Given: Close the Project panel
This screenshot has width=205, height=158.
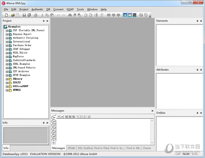Looking at the screenshot, I should point(47,21).
